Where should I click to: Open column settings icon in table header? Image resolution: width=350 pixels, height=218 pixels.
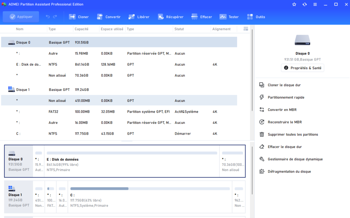point(246,29)
